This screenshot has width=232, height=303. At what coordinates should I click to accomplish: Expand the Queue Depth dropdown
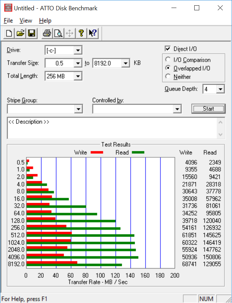[x=220, y=89]
